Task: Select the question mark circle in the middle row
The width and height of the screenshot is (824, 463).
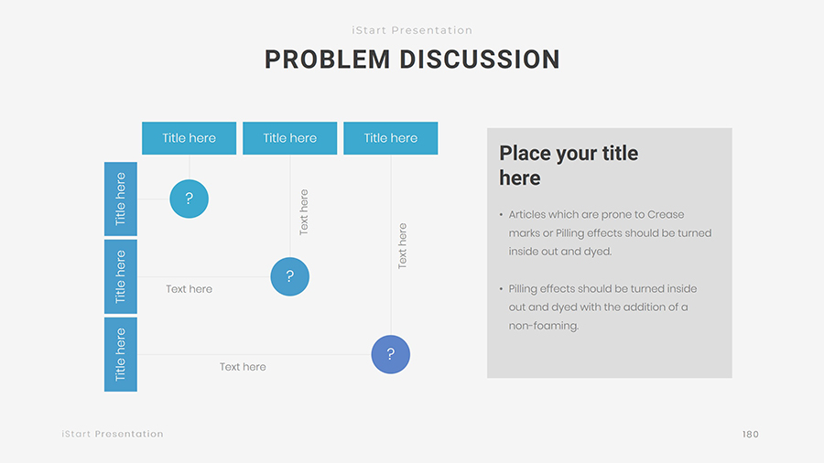Action: tap(289, 276)
